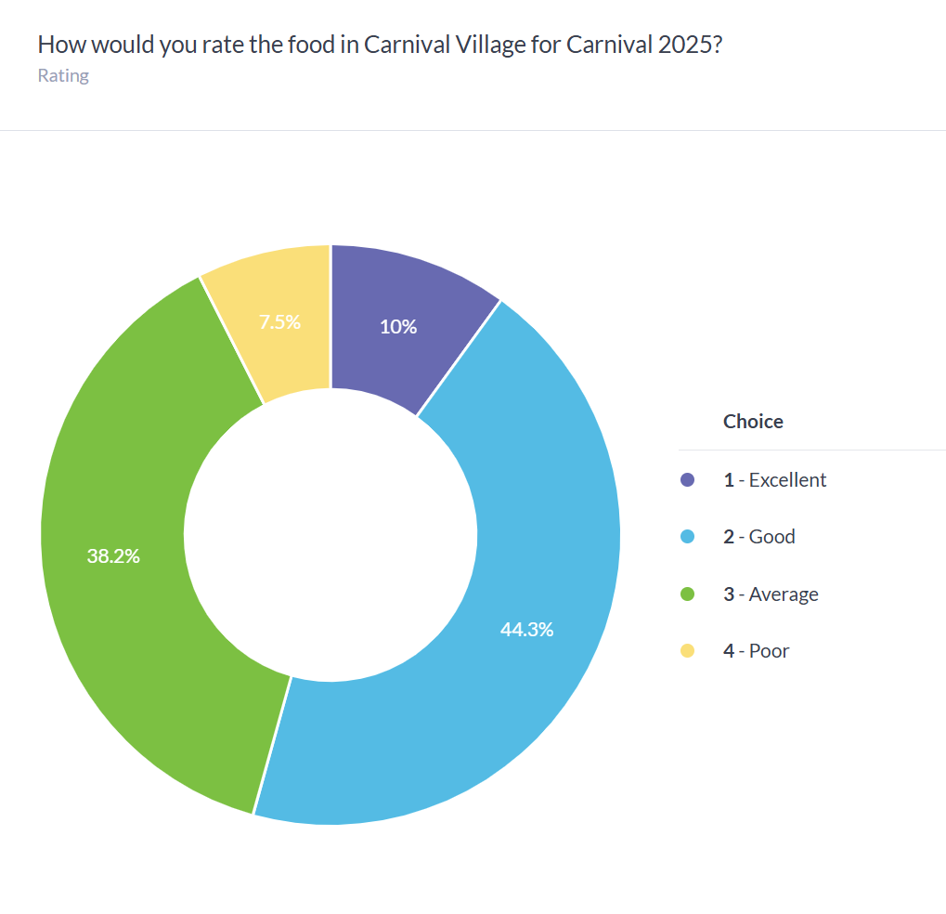Click the 7.5% data label
Image resolution: width=946 pixels, height=914 pixels.
tap(279, 322)
